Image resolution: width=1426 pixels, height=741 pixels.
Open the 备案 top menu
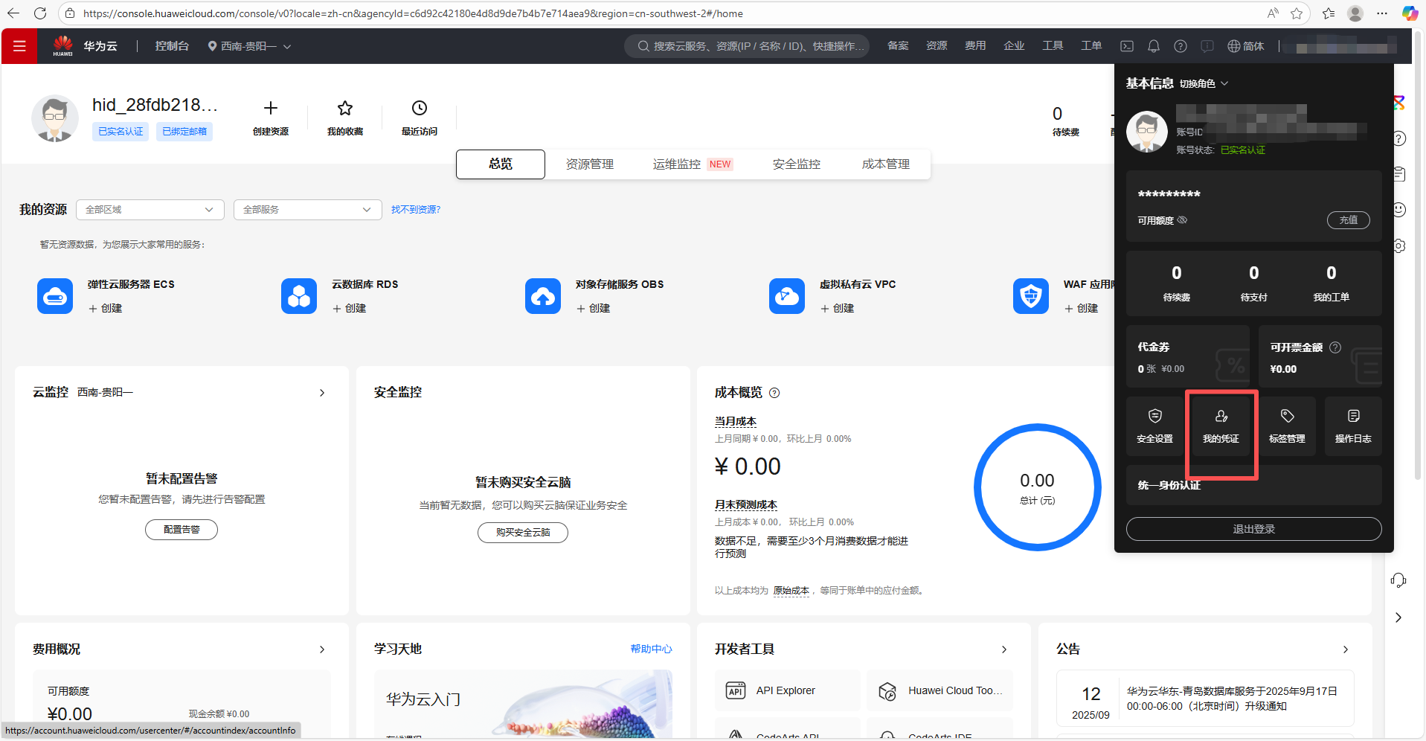pos(898,46)
